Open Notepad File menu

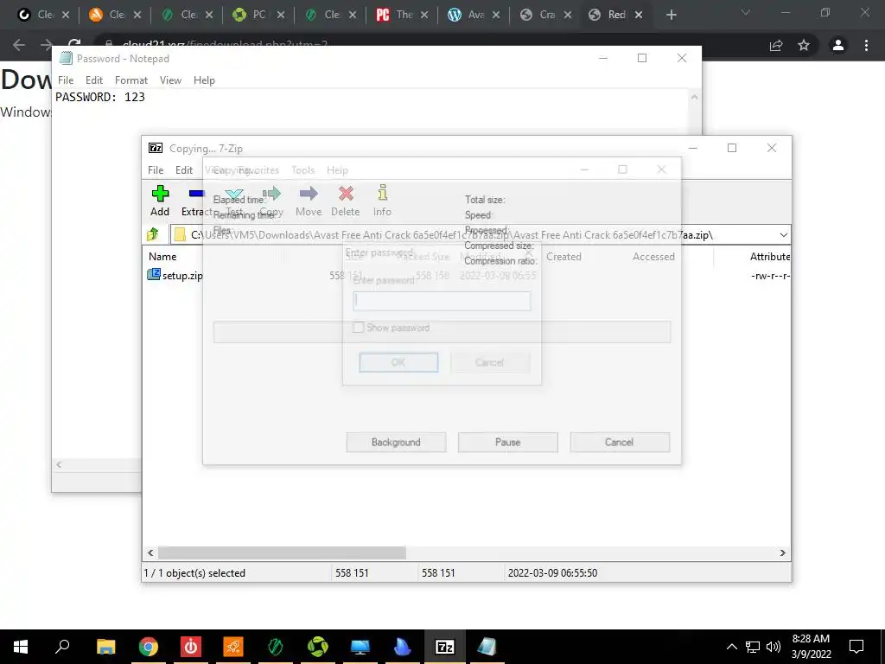pyautogui.click(x=66, y=80)
